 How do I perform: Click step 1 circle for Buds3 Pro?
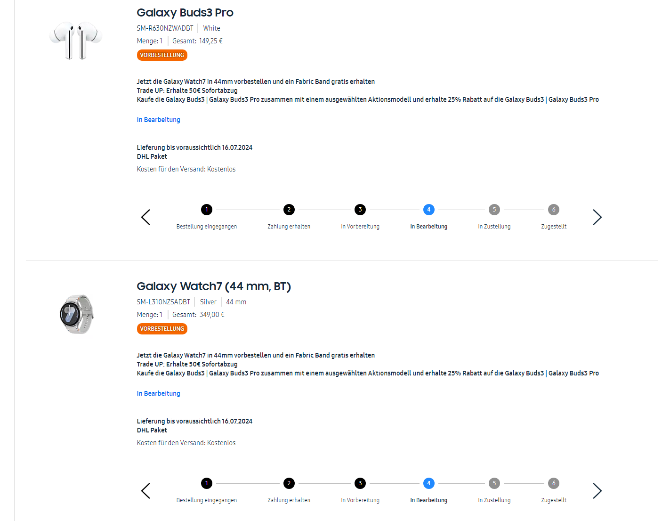pyautogui.click(x=206, y=210)
